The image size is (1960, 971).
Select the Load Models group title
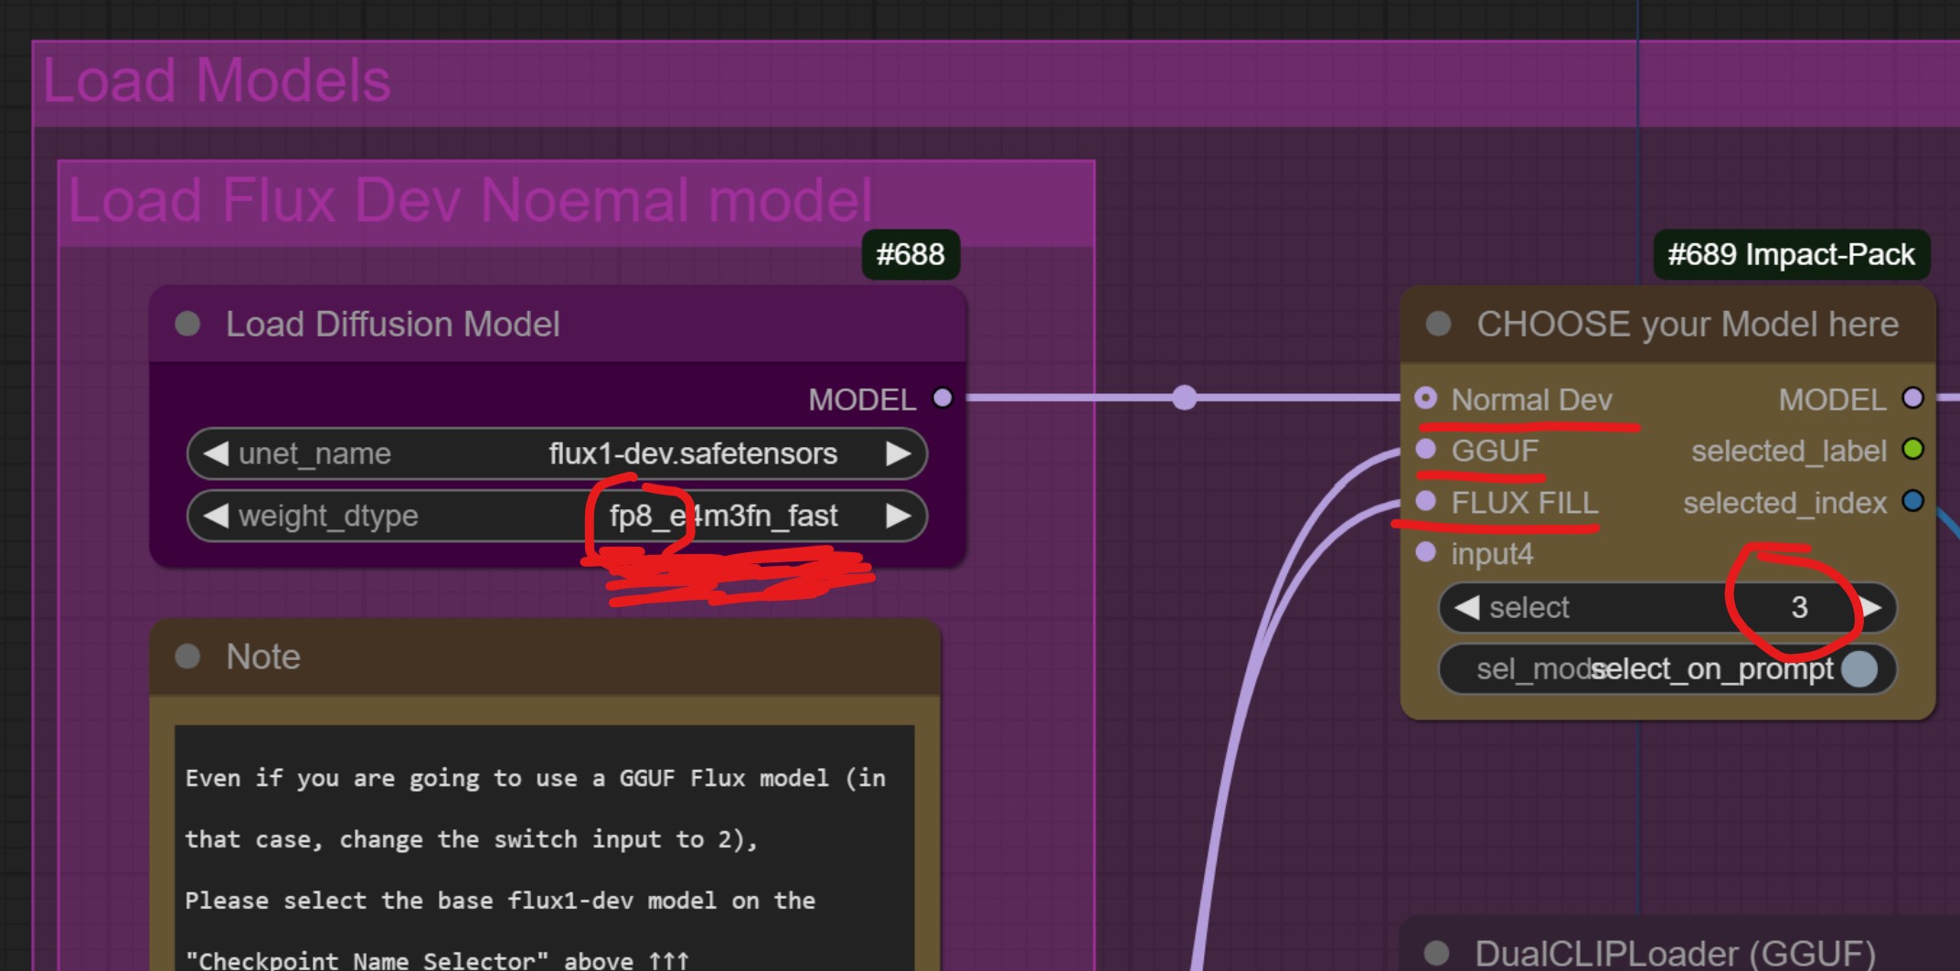coord(218,80)
